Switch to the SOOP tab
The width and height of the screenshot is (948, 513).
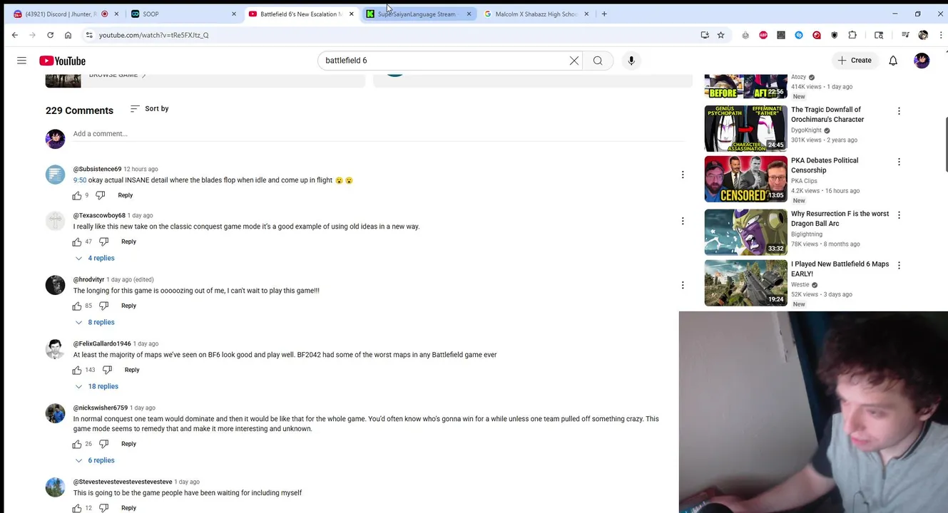182,14
